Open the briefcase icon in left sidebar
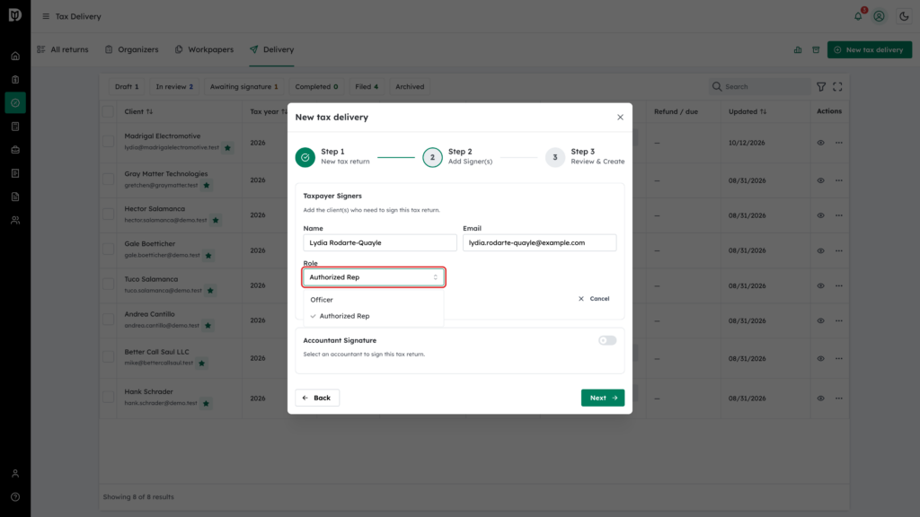The width and height of the screenshot is (920, 517). click(x=15, y=150)
